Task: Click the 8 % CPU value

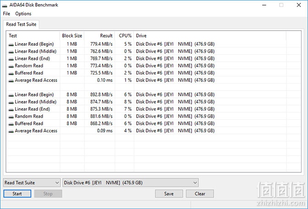Action: click(x=128, y=102)
